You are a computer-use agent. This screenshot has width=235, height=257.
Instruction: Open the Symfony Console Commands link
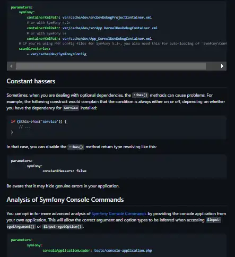119,213
